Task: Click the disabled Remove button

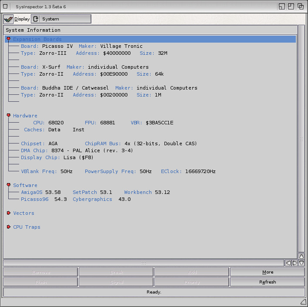Action: point(40,272)
